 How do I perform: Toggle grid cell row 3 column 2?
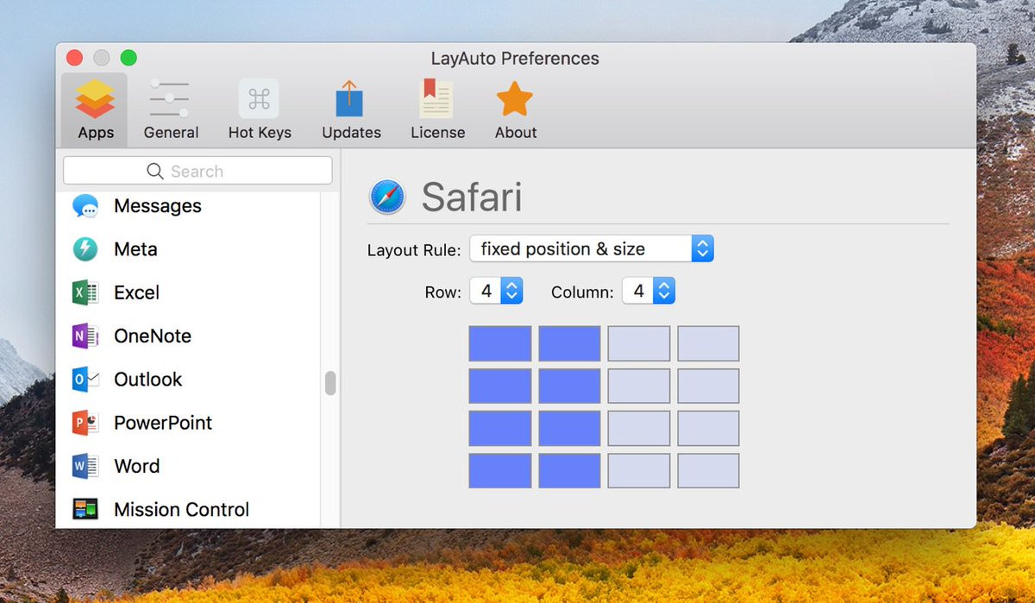coord(569,428)
